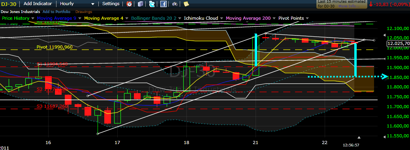
Task: Expand Price History options arrow
Action: point(33,18)
